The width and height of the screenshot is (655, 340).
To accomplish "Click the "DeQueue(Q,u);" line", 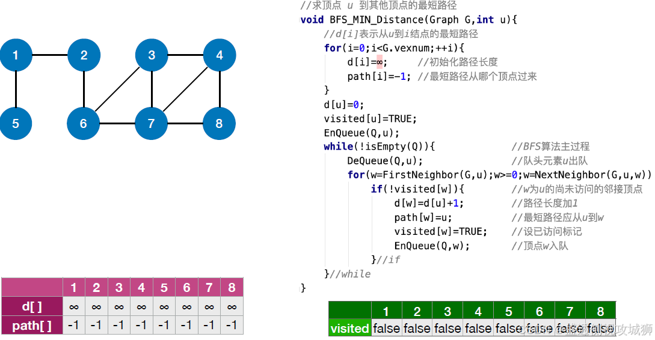I will 385,161.
